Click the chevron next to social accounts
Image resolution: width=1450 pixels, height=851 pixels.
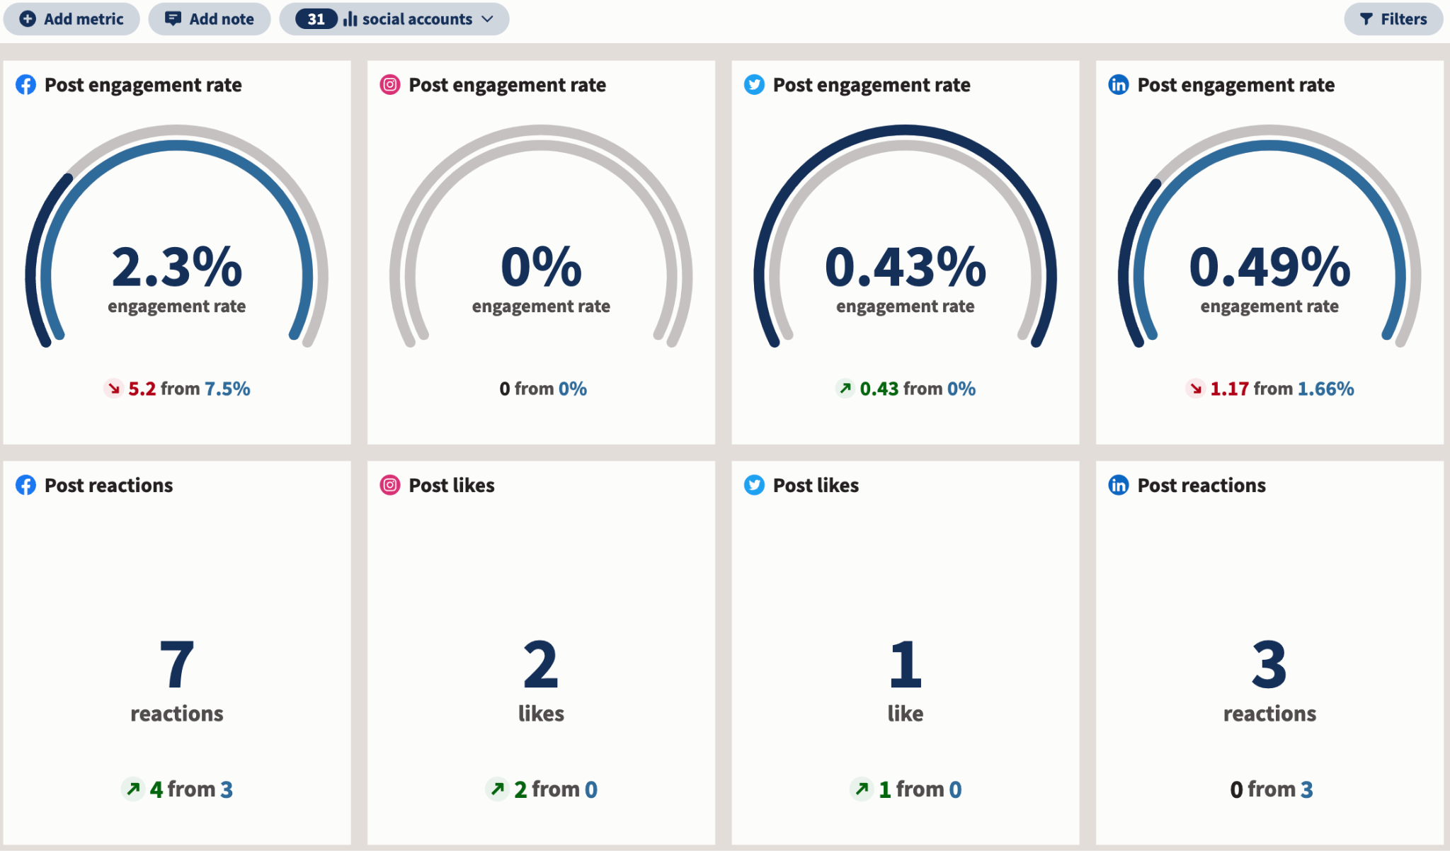click(x=487, y=19)
